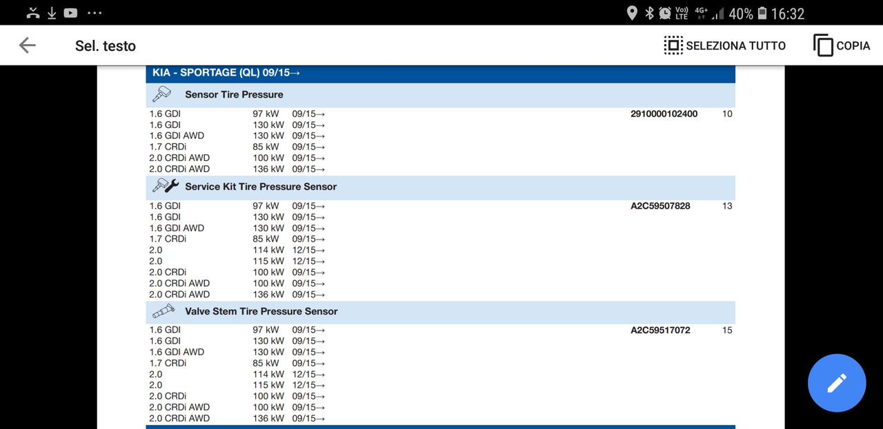Tap the select-all dashed square icon

[x=673, y=45]
